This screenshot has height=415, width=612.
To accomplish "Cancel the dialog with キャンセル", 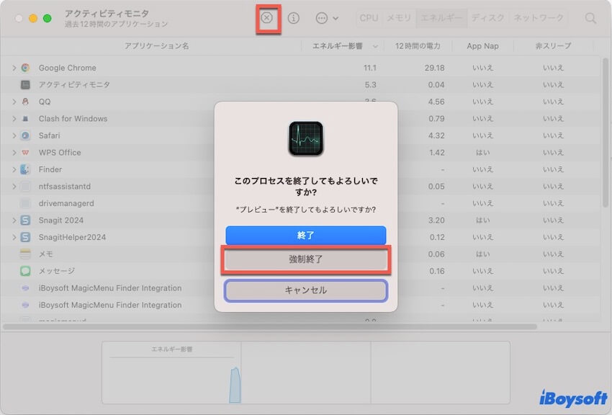I will click(305, 290).
